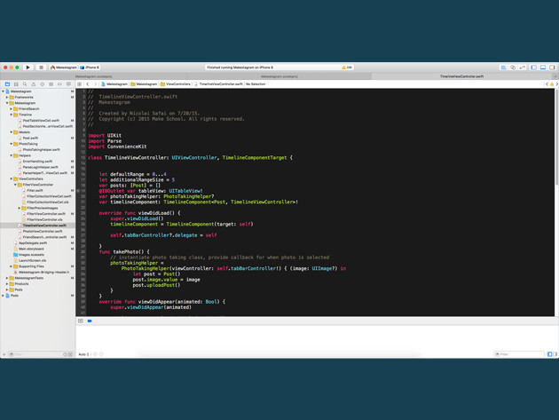Open Main.storyboard in the navigator
The image size is (559, 420).
(x=31, y=249)
